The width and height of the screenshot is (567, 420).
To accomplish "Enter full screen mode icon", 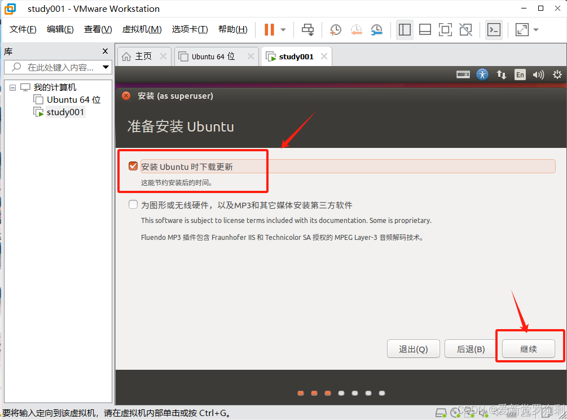I will (x=445, y=30).
